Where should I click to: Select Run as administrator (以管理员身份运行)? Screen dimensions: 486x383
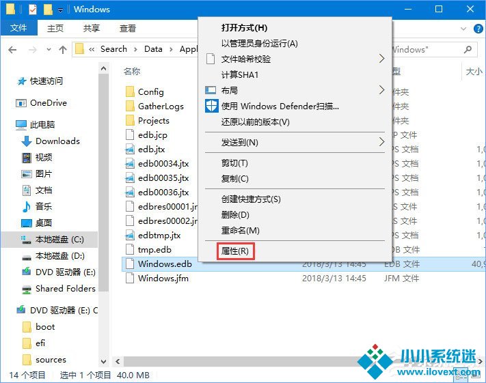point(259,44)
